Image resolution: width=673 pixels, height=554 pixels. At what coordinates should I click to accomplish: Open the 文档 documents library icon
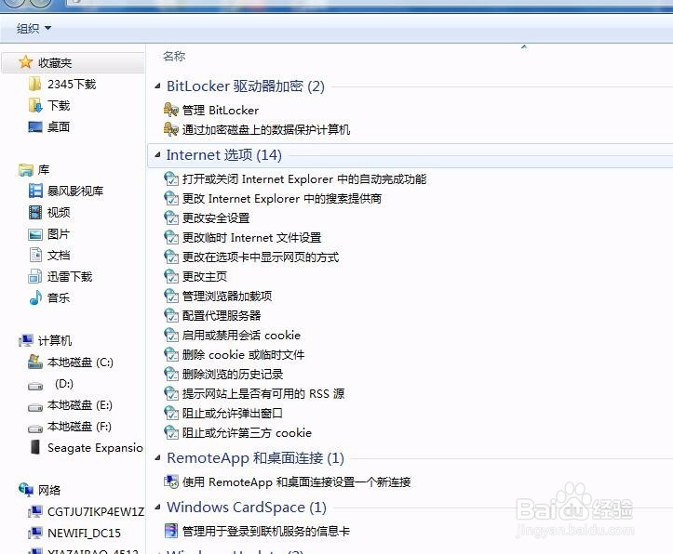pos(35,255)
